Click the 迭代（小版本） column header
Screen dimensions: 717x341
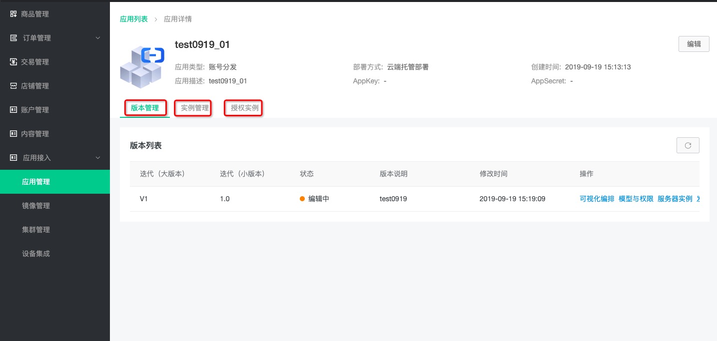point(242,174)
